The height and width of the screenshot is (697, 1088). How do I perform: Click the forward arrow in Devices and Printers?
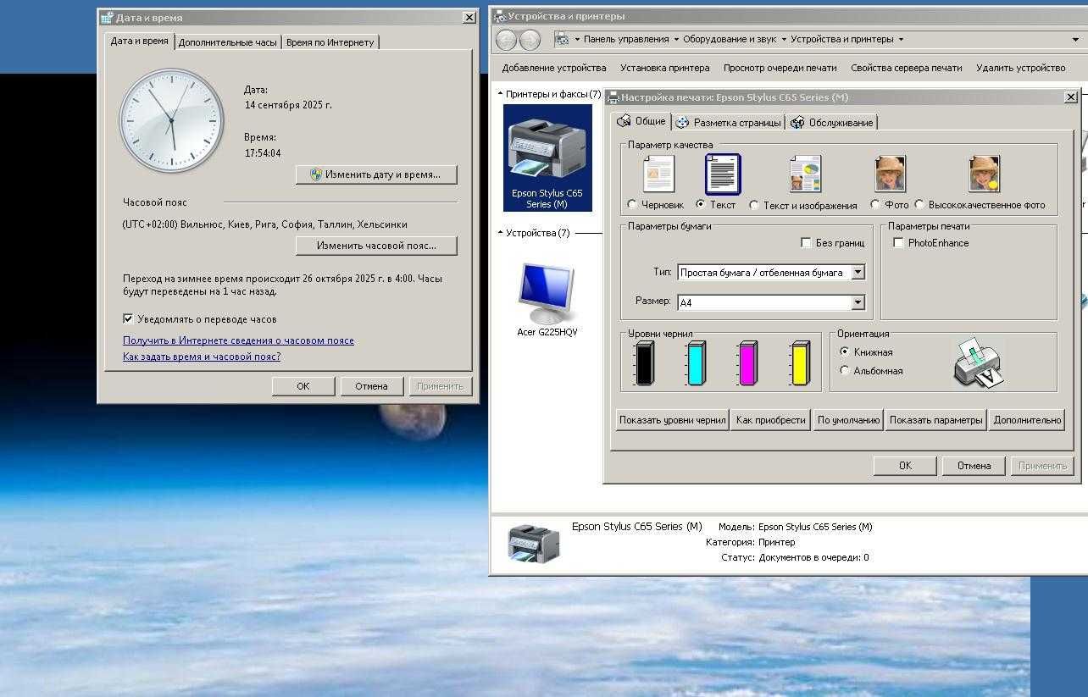[x=530, y=40]
